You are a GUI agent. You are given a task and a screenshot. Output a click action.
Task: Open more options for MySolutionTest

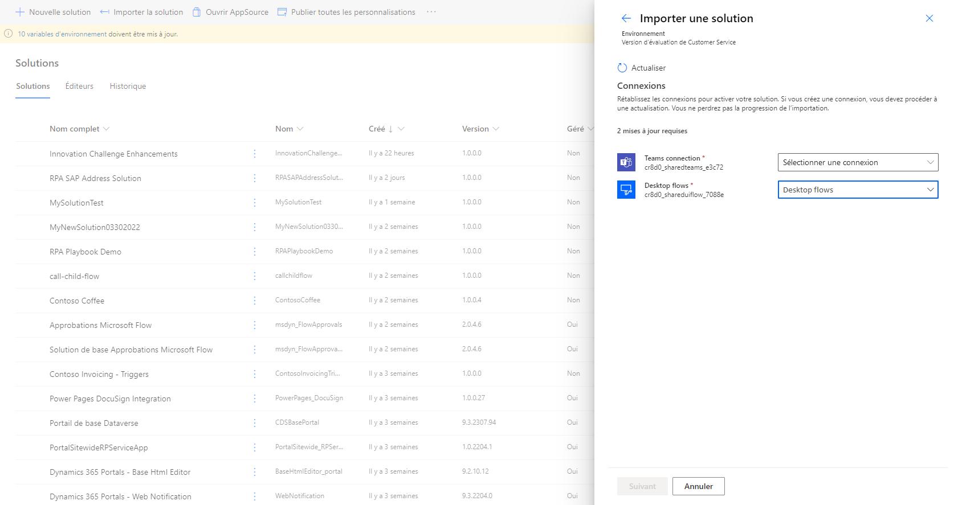click(255, 203)
